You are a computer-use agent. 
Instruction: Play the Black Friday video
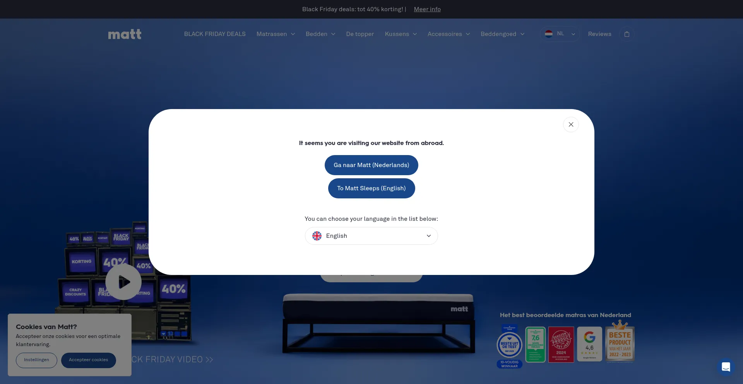pos(123,282)
